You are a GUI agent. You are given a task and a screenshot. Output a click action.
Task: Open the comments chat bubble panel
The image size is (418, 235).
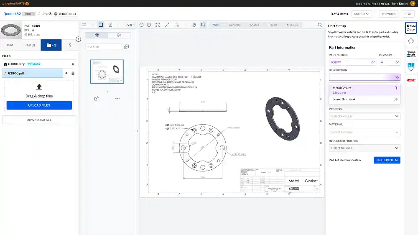point(411,41)
